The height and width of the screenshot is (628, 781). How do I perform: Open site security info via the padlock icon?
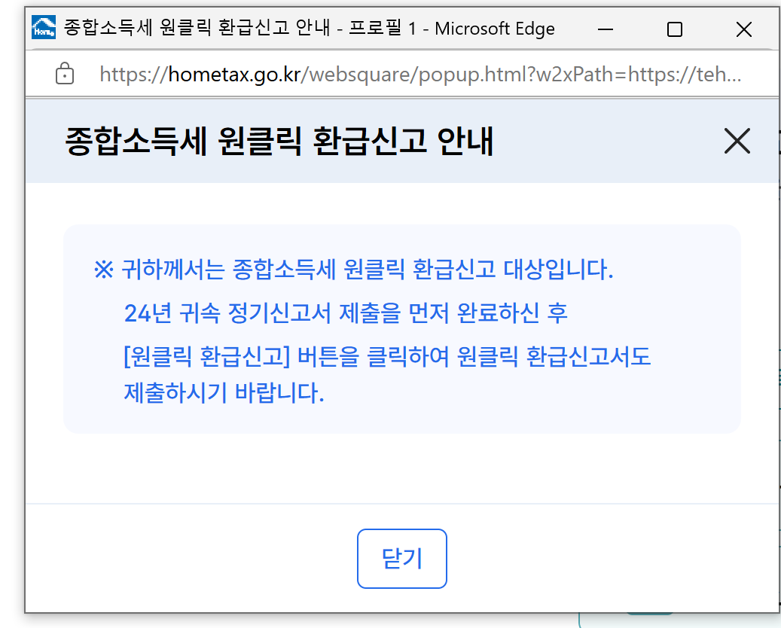coord(64,73)
